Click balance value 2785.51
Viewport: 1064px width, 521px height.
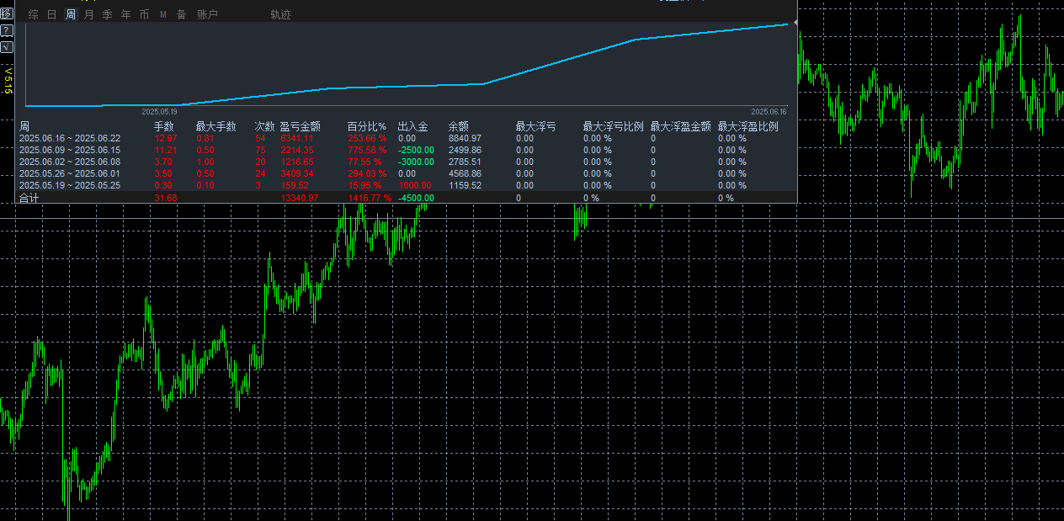pyautogui.click(x=465, y=162)
